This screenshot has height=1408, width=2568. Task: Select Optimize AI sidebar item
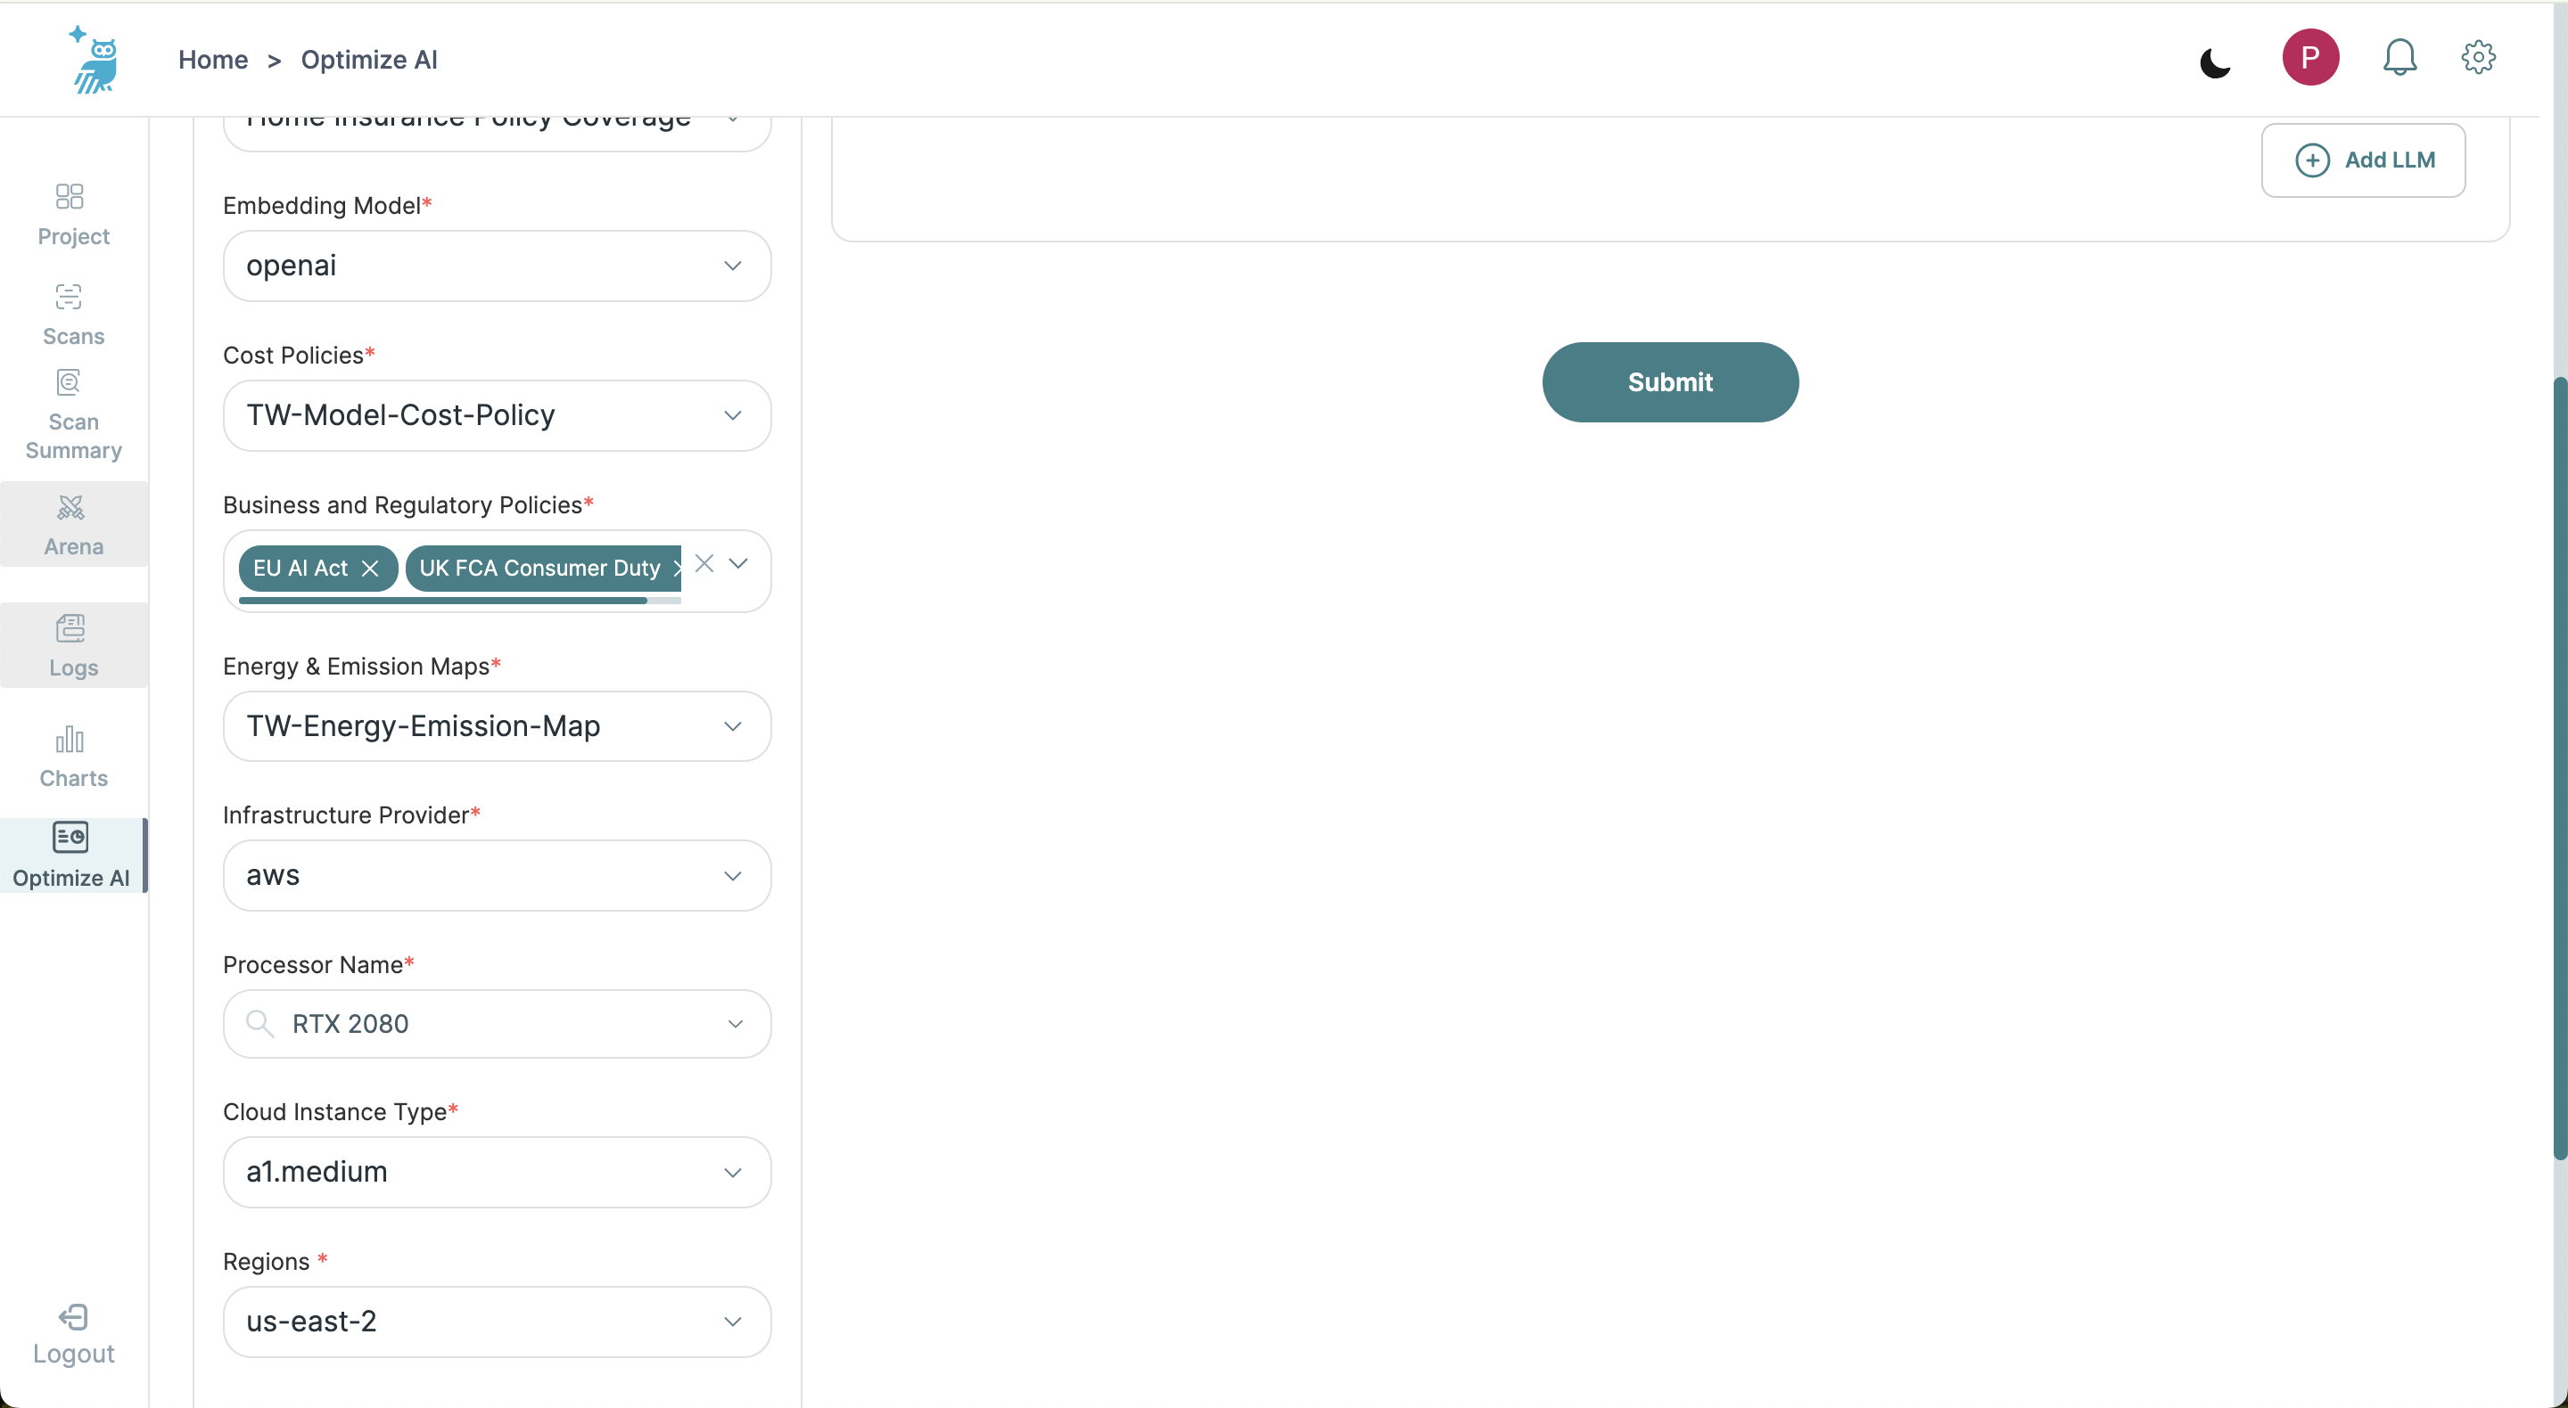[x=74, y=855]
